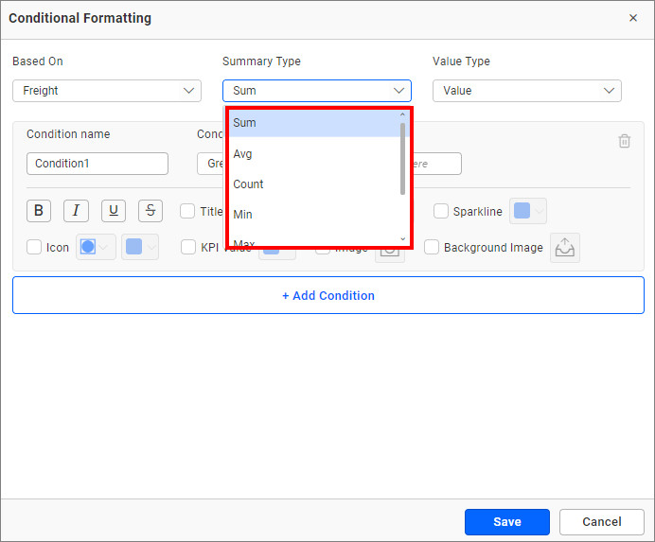Click the Condition name text field

[97, 164]
